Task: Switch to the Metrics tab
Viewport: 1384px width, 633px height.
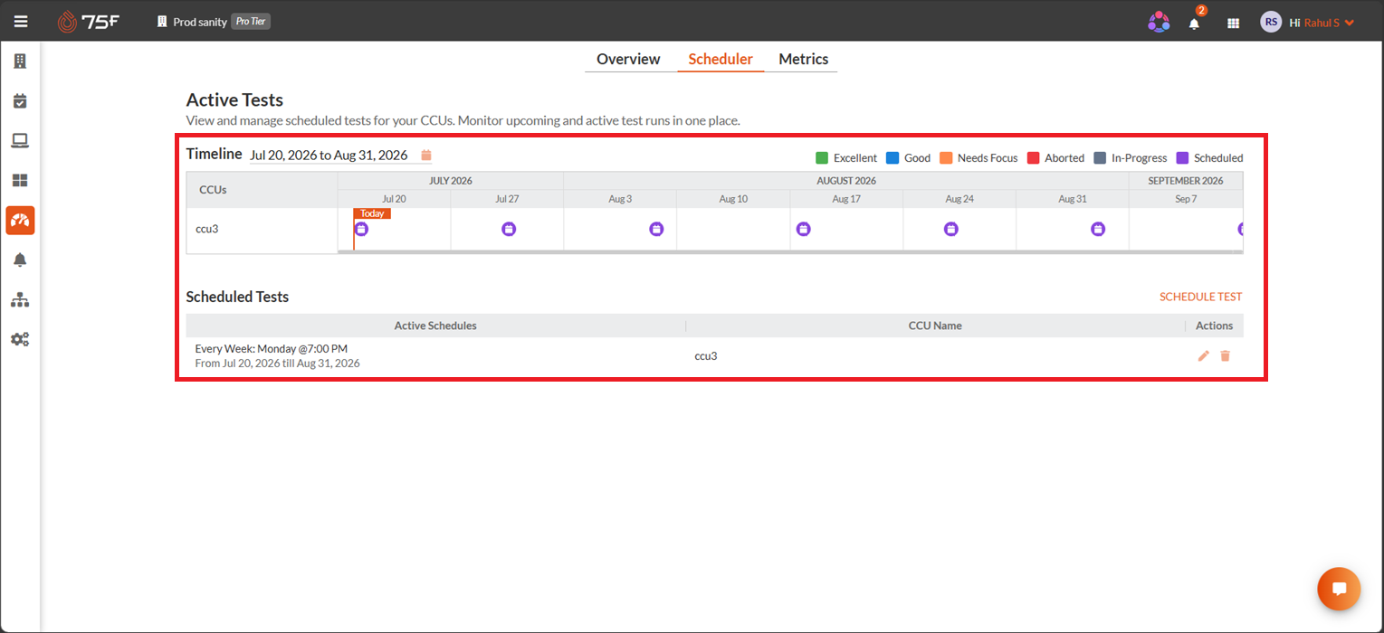Action: (x=804, y=59)
